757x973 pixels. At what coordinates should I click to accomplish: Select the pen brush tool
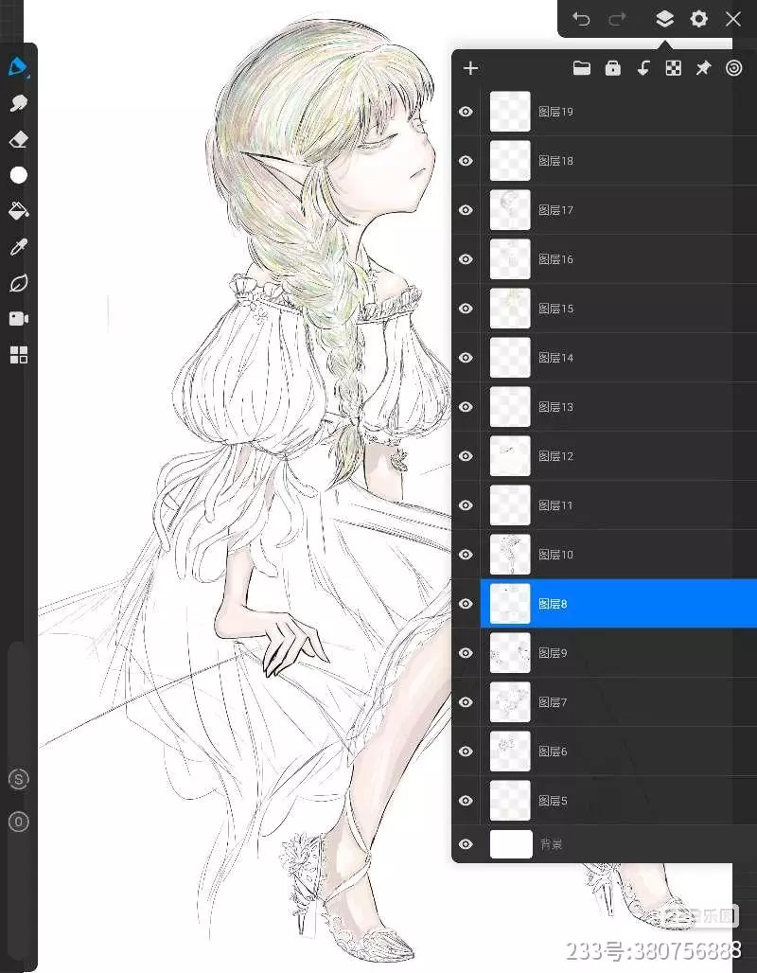(x=18, y=67)
